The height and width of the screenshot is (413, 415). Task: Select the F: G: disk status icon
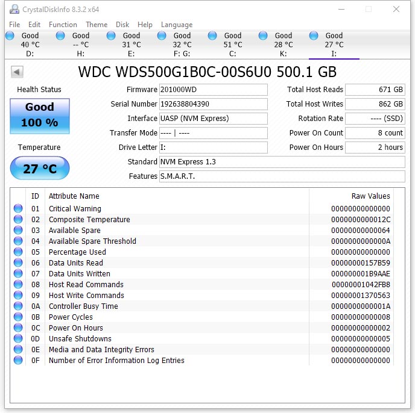pos(162,36)
